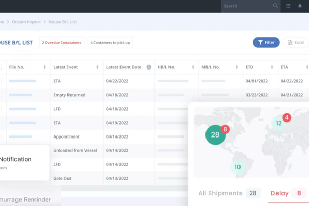
Task: Open the file link in the Empty Returned row
Action: [21, 95]
